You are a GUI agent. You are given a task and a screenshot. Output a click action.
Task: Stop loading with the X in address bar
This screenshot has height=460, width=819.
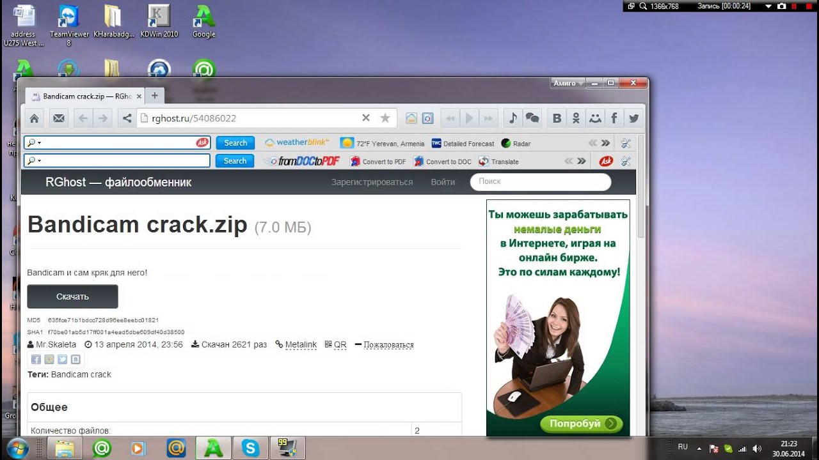point(366,118)
